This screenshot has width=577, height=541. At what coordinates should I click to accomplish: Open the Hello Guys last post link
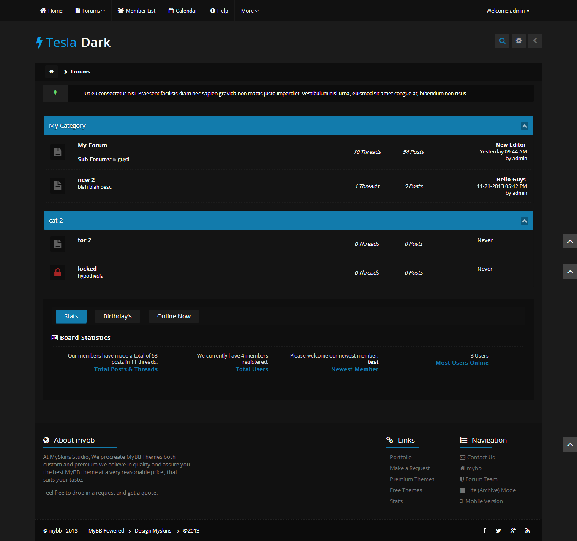pos(511,179)
